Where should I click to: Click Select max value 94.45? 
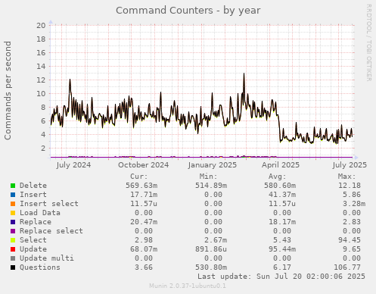pyautogui.click(x=350, y=240)
